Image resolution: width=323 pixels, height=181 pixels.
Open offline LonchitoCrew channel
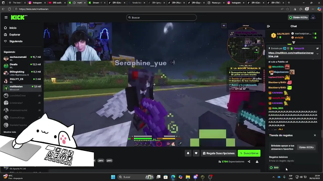point(22,96)
